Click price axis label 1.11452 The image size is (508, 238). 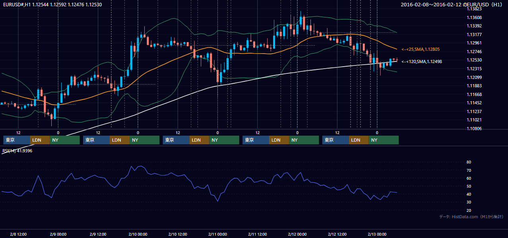point(474,103)
